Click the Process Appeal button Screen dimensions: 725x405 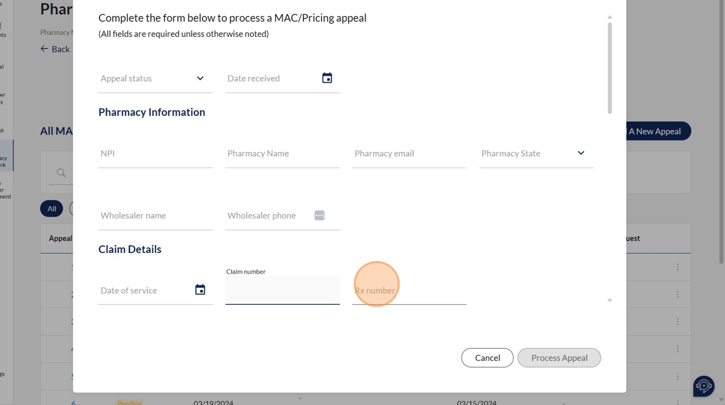pyautogui.click(x=559, y=358)
